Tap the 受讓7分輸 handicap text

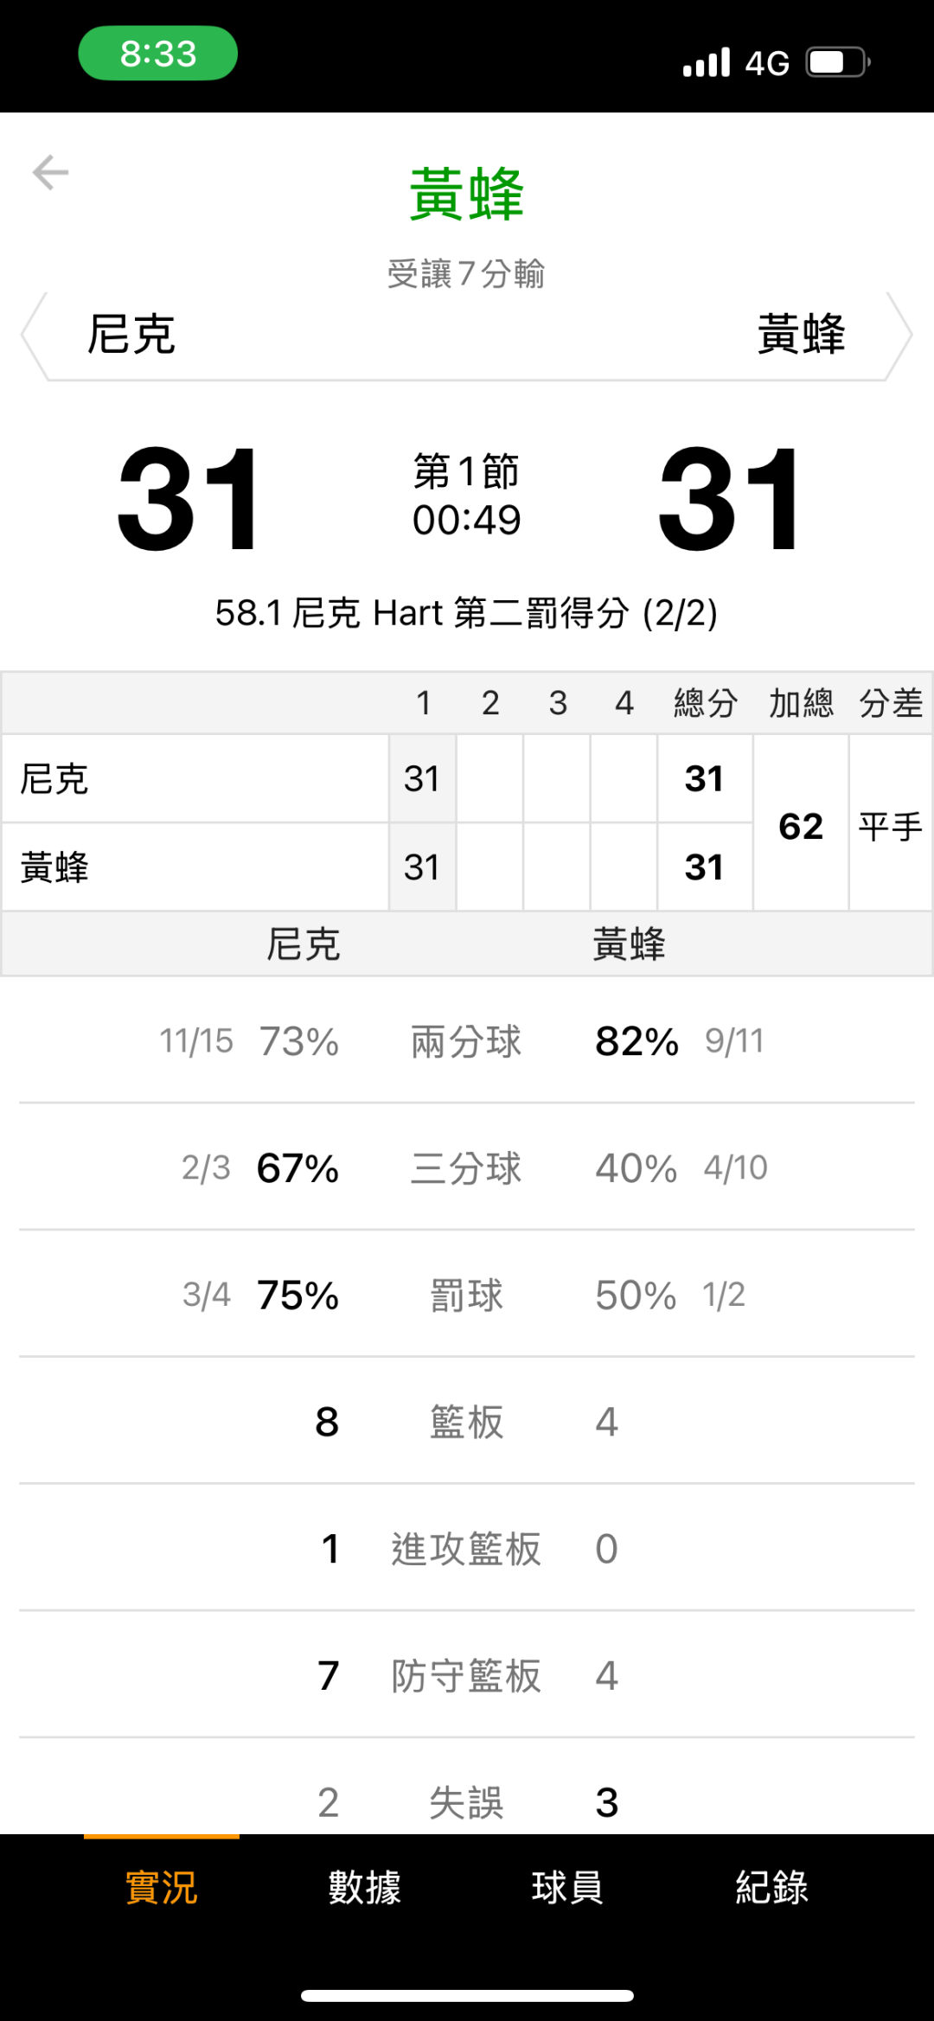[x=467, y=274]
